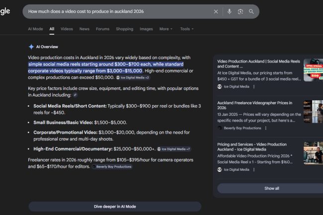Open the News tab
This screenshot has width=323, height=215.
click(84, 29)
